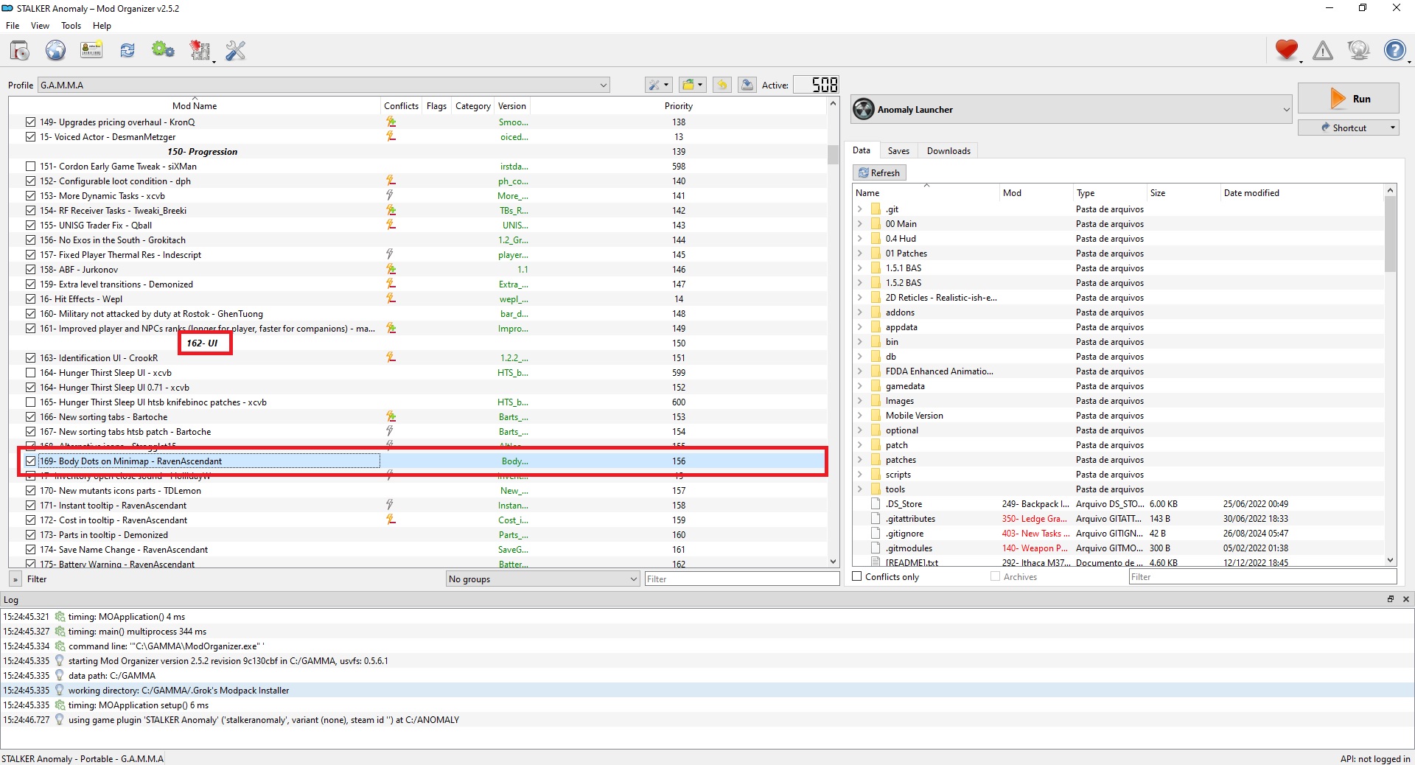Sort mods by the Conflicts column header
Viewport: 1415px width, 765px height.
401,106
